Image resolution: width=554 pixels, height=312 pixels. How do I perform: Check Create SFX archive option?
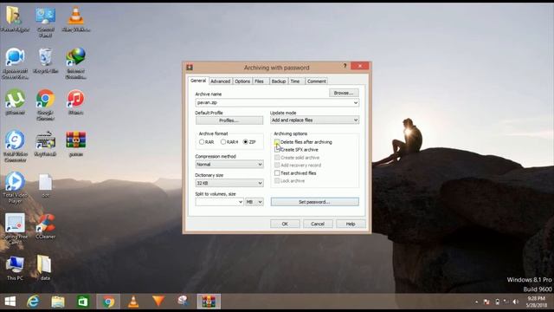click(277, 150)
